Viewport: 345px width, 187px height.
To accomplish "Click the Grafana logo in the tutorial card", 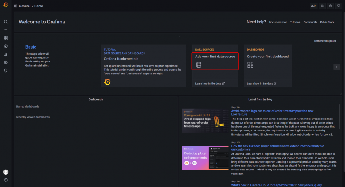I will pyautogui.click(x=107, y=82).
